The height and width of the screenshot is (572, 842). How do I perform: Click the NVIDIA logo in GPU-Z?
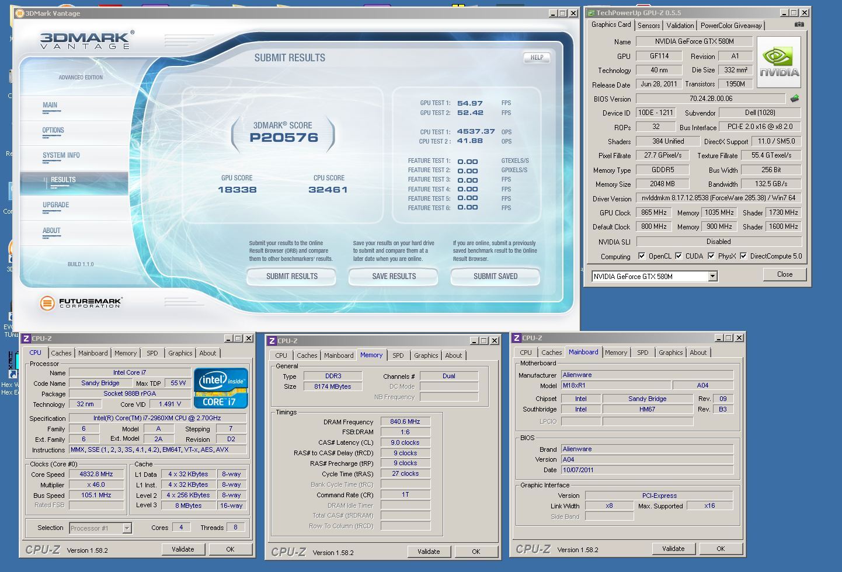(779, 62)
